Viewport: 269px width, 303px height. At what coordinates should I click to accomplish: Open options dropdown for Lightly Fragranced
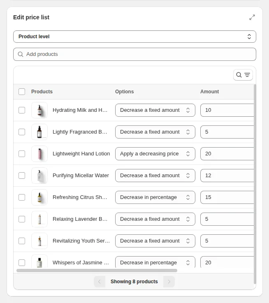tap(155, 132)
